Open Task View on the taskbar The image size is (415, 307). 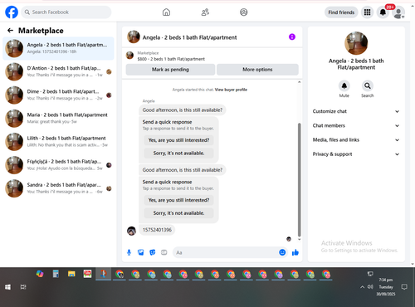click(x=23, y=287)
